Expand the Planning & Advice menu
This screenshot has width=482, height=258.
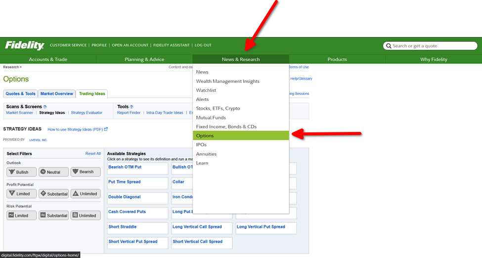(144, 59)
